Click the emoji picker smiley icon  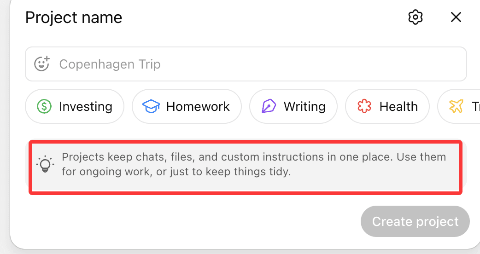[42, 64]
